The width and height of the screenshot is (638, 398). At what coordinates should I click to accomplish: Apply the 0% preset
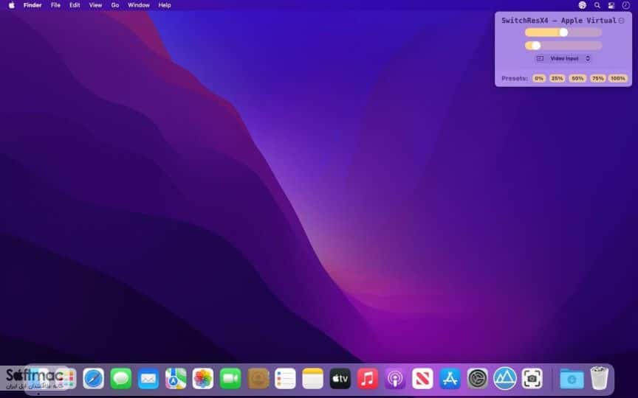point(539,78)
